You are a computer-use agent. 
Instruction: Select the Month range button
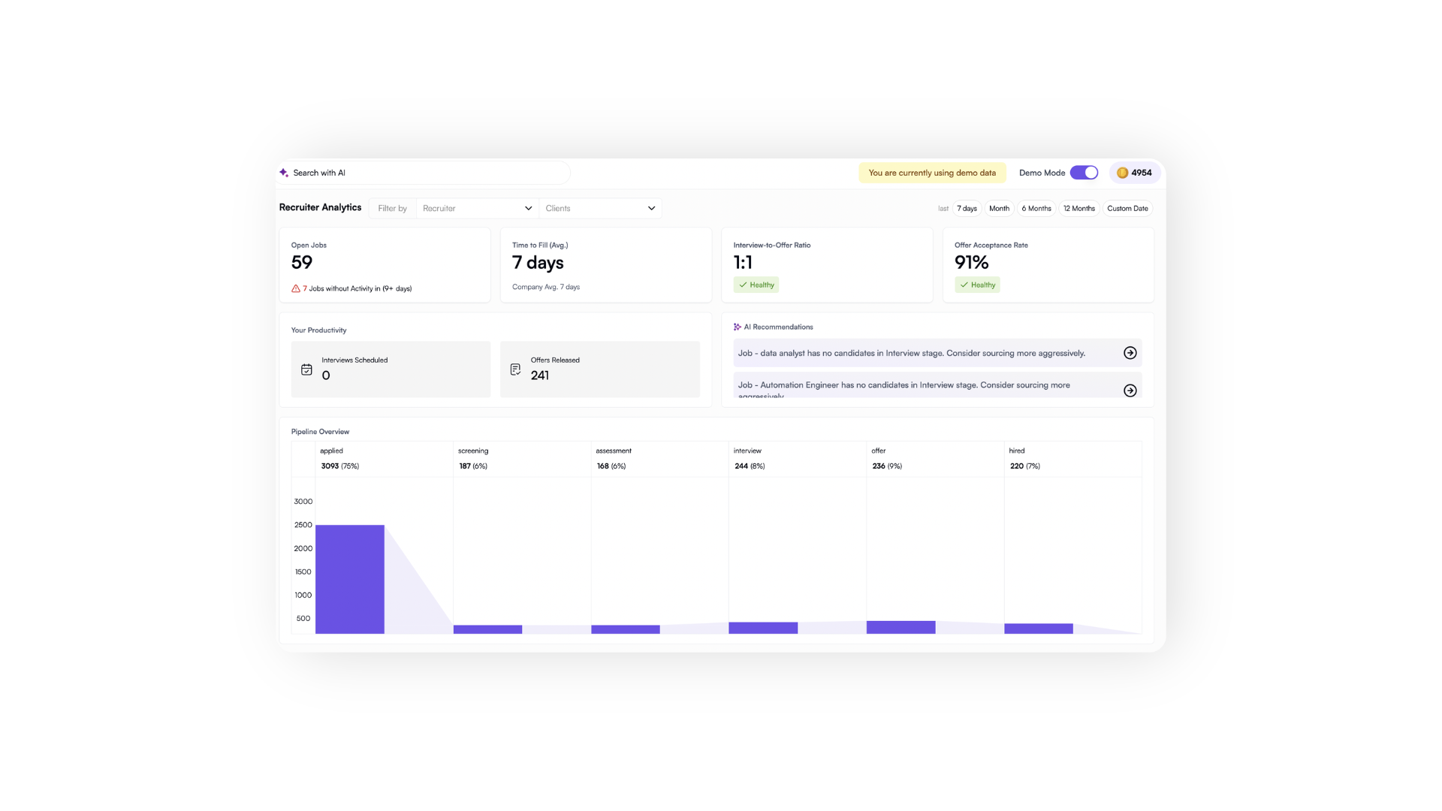click(999, 209)
